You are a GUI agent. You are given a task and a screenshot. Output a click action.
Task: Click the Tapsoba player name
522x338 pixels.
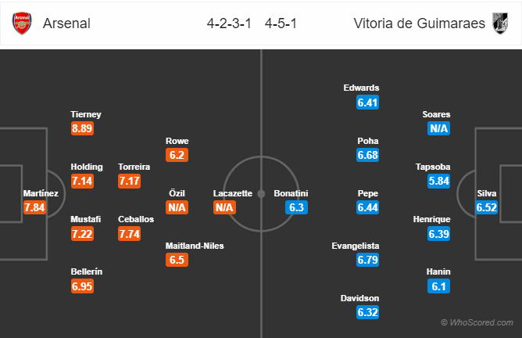pos(433,167)
